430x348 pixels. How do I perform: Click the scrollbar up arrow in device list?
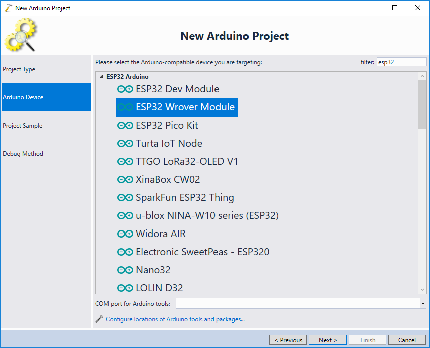tap(422, 76)
